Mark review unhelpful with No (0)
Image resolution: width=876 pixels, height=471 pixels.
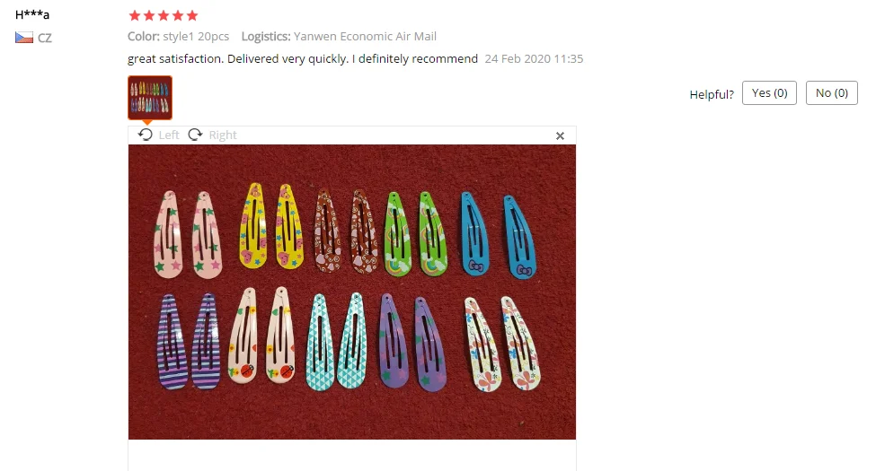831,92
